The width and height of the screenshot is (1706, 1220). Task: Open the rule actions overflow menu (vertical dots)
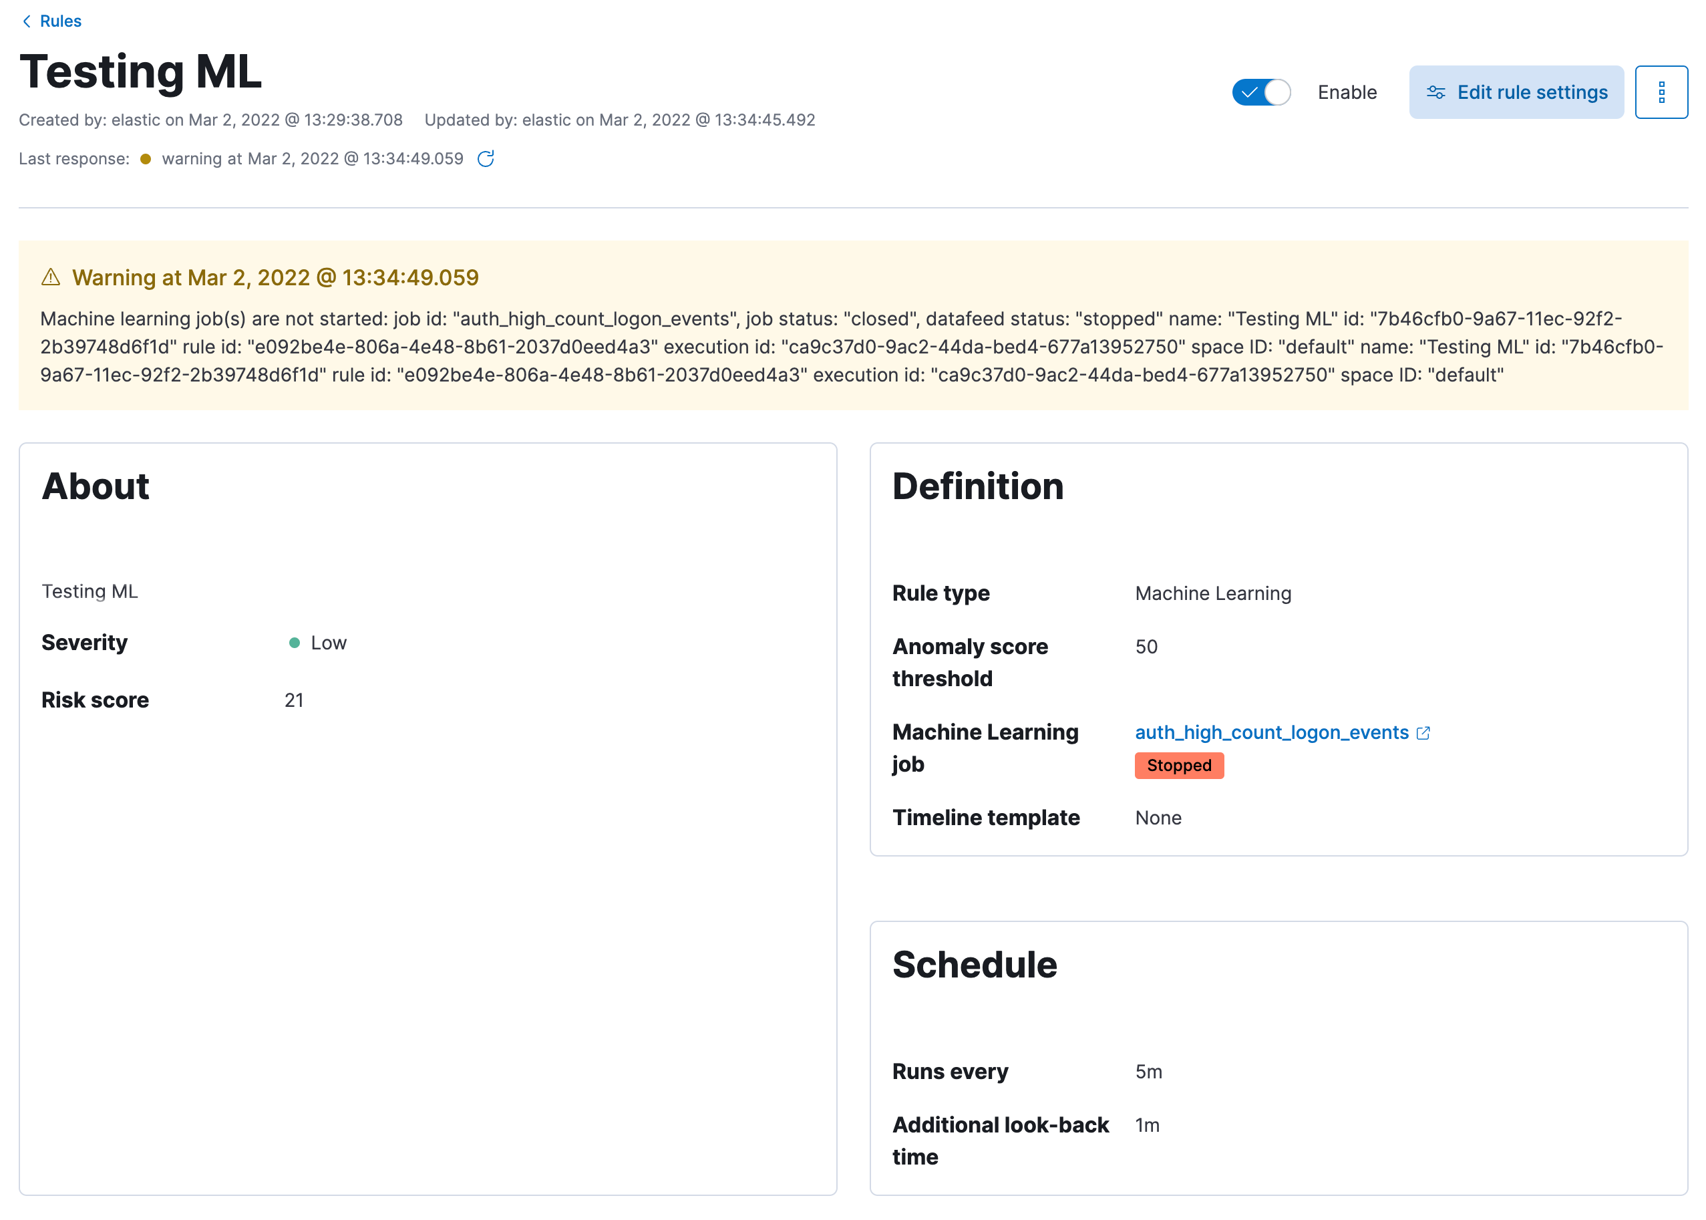click(x=1662, y=92)
